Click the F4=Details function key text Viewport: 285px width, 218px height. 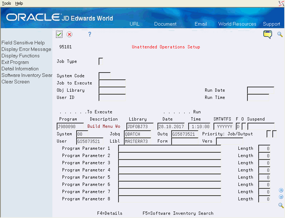109,213
